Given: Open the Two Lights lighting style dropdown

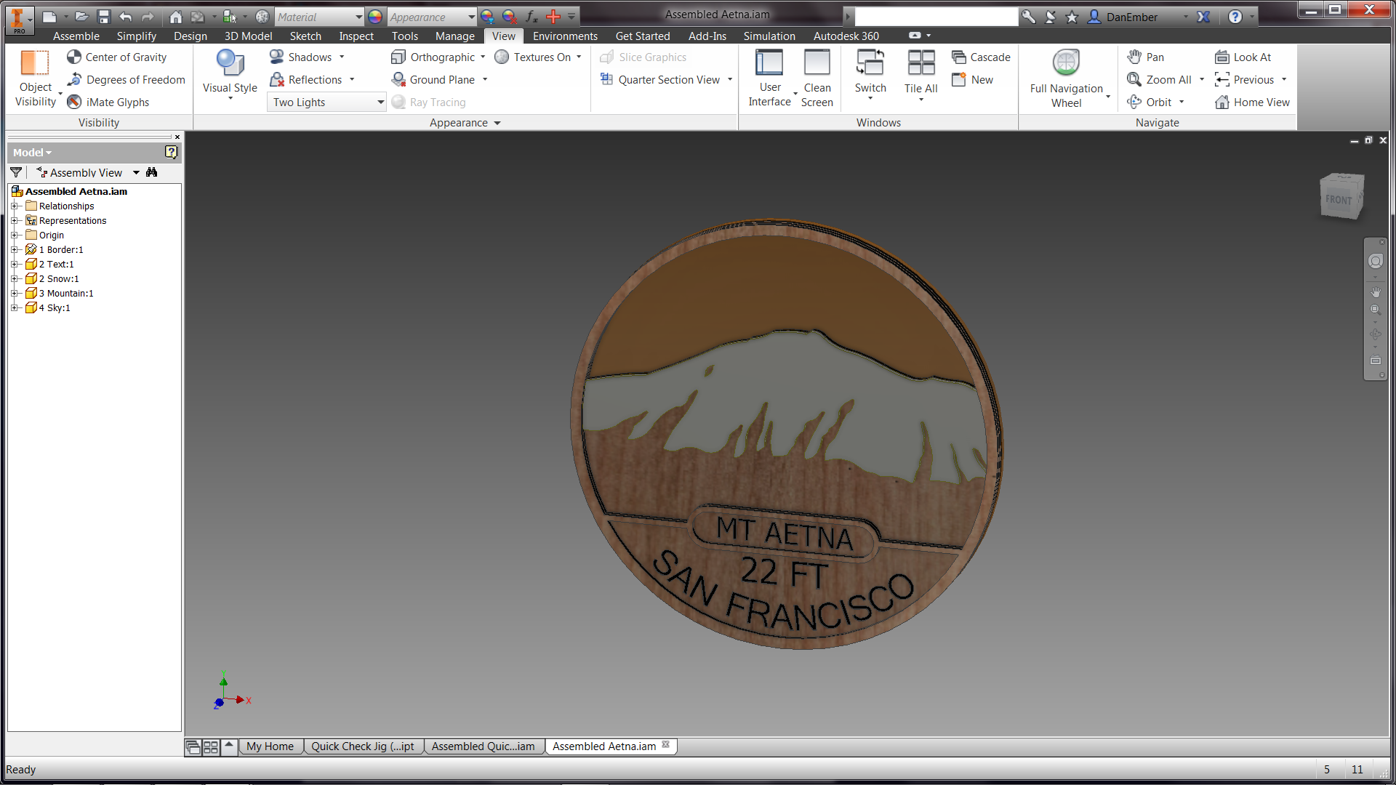Looking at the screenshot, I should click(x=326, y=102).
